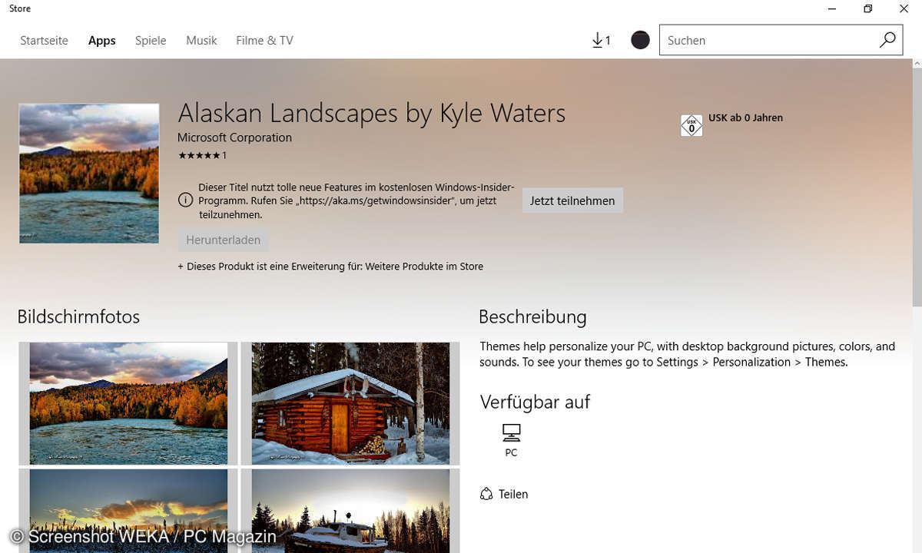Open the sunset clouds screenshot thumbnail
This screenshot has width=922, height=553.
click(128, 511)
